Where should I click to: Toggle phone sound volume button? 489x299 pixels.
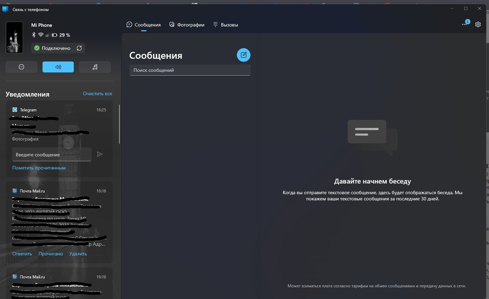[x=58, y=67]
